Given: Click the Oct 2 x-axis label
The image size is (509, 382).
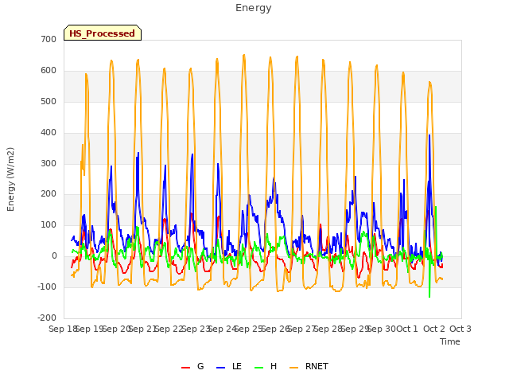Looking at the screenshot, I should (434, 329).
